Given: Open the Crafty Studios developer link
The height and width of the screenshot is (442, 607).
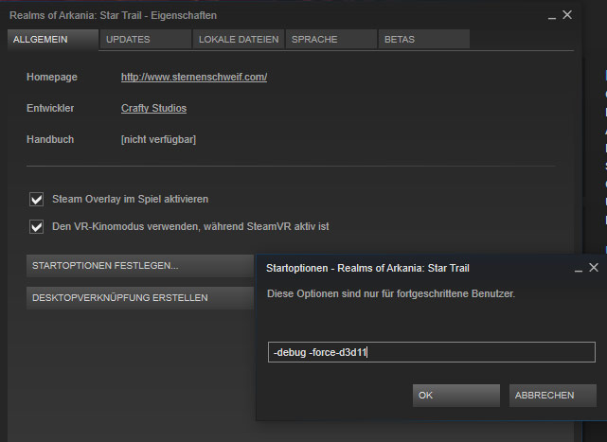Looking at the screenshot, I should point(153,109).
